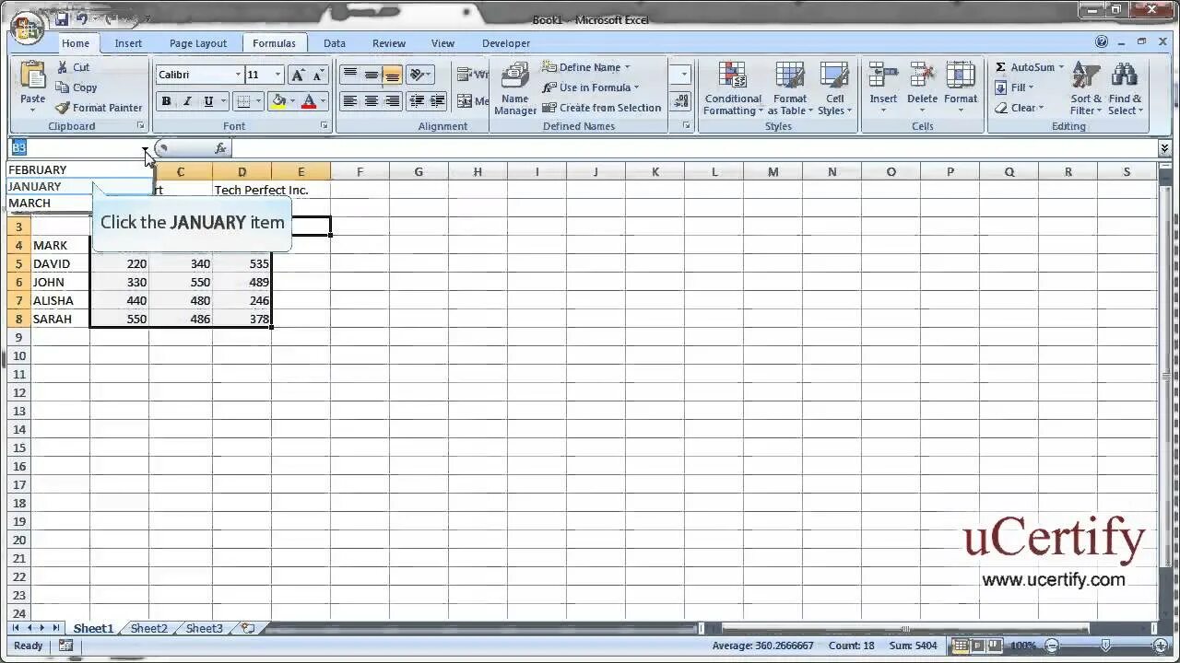This screenshot has width=1180, height=663.
Task: Open the Format as Table gallery
Action: tap(790, 89)
